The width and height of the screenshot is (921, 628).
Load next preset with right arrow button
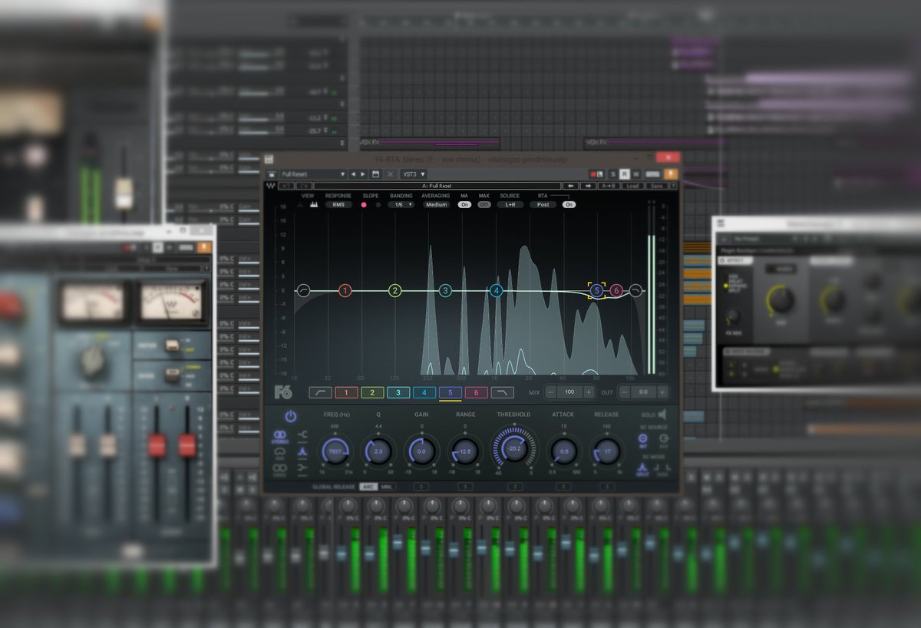(588, 186)
